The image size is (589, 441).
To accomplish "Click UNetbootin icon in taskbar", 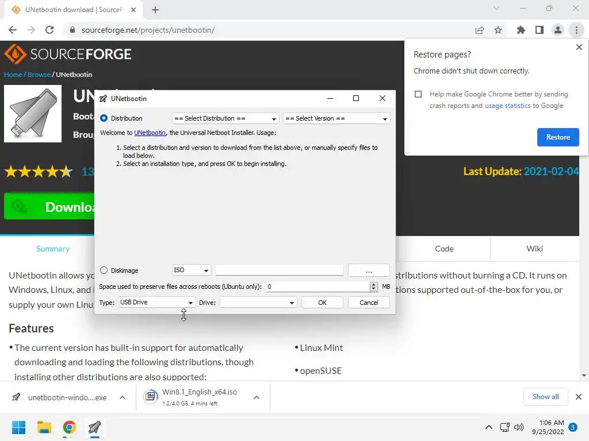I will pos(95,427).
